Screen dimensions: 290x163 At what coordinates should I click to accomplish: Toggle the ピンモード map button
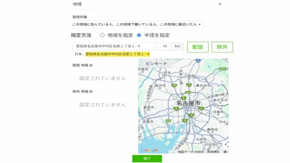(156, 64)
